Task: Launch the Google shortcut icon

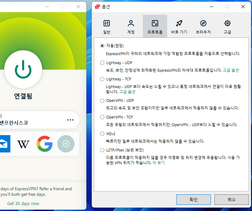Action: coord(45,144)
